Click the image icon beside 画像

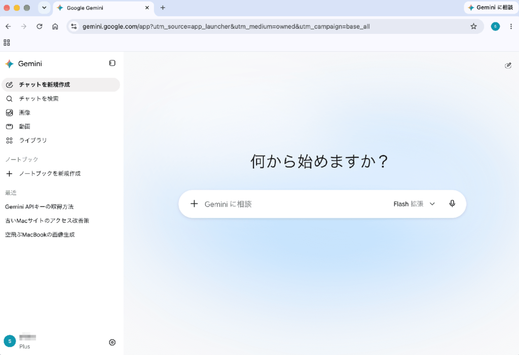9,113
